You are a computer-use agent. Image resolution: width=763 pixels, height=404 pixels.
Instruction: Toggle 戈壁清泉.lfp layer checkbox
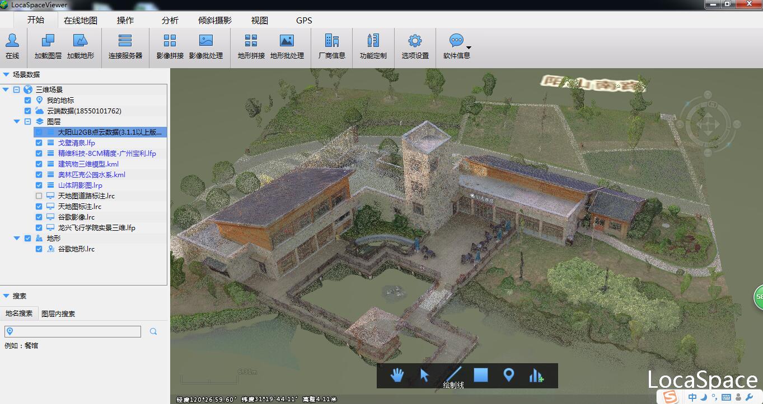[x=39, y=142]
